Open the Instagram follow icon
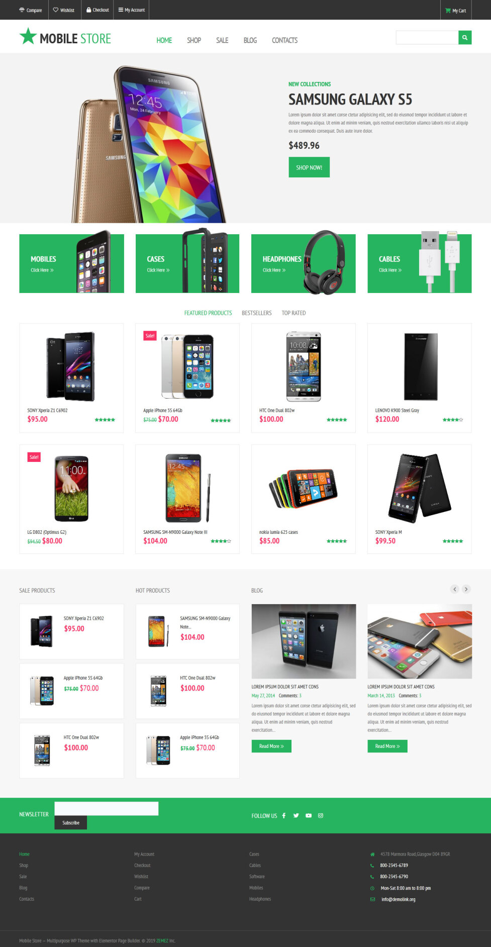 coord(321,815)
